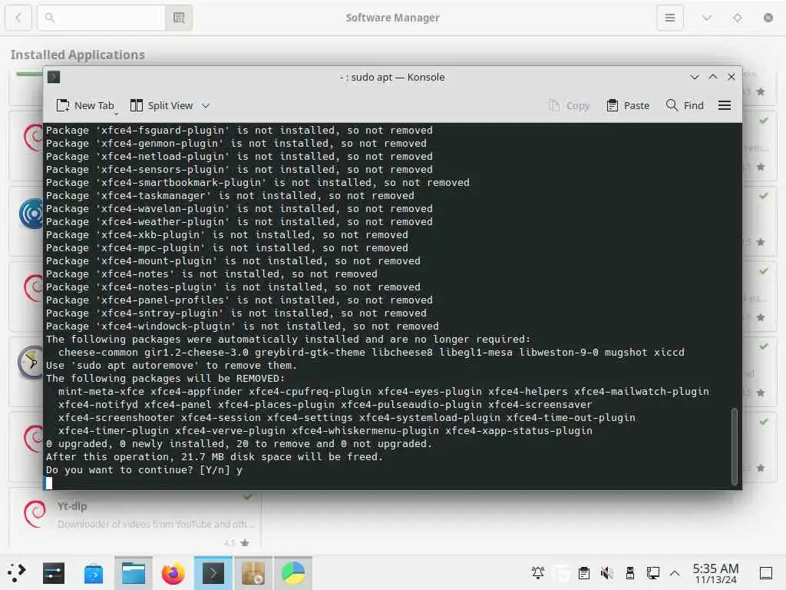The image size is (786, 590).
Task: Launch Firefox from the taskbar
Action: tap(173, 573)
